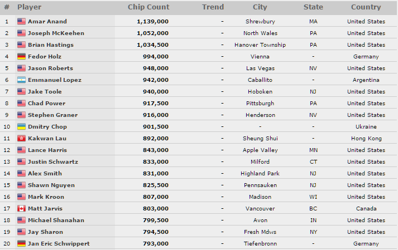
Task: Select player Justin Schwartz
Action: coord(53,161)
